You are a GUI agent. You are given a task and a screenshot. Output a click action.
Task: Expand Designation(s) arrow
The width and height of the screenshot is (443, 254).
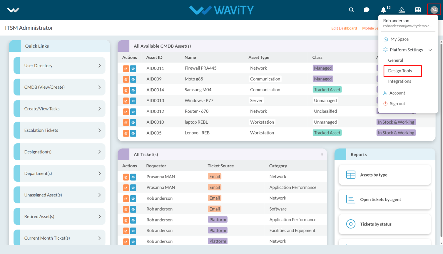coord(99,152)
